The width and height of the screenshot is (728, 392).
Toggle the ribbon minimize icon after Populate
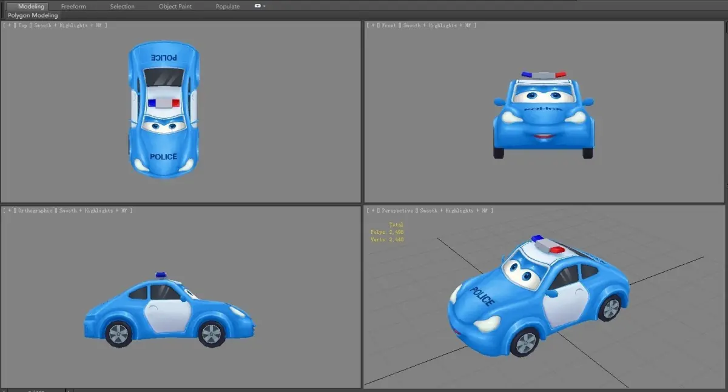[259, 6]
